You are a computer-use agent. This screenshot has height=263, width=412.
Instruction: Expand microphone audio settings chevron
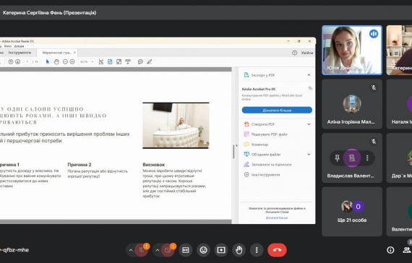(x=131, y=250)
